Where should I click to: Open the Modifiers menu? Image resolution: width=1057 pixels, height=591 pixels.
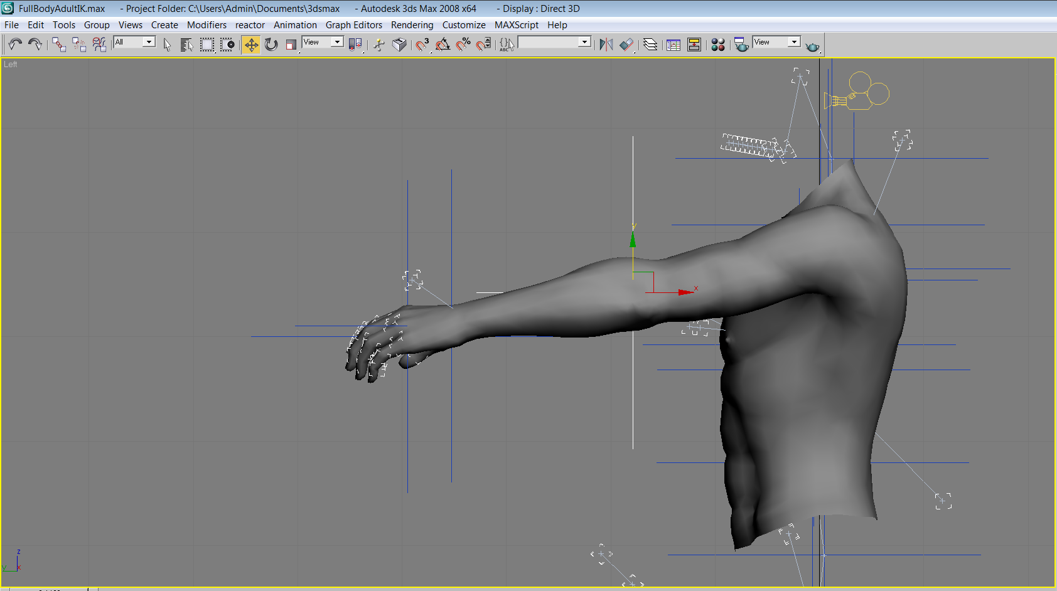click(x=207, y=25)
